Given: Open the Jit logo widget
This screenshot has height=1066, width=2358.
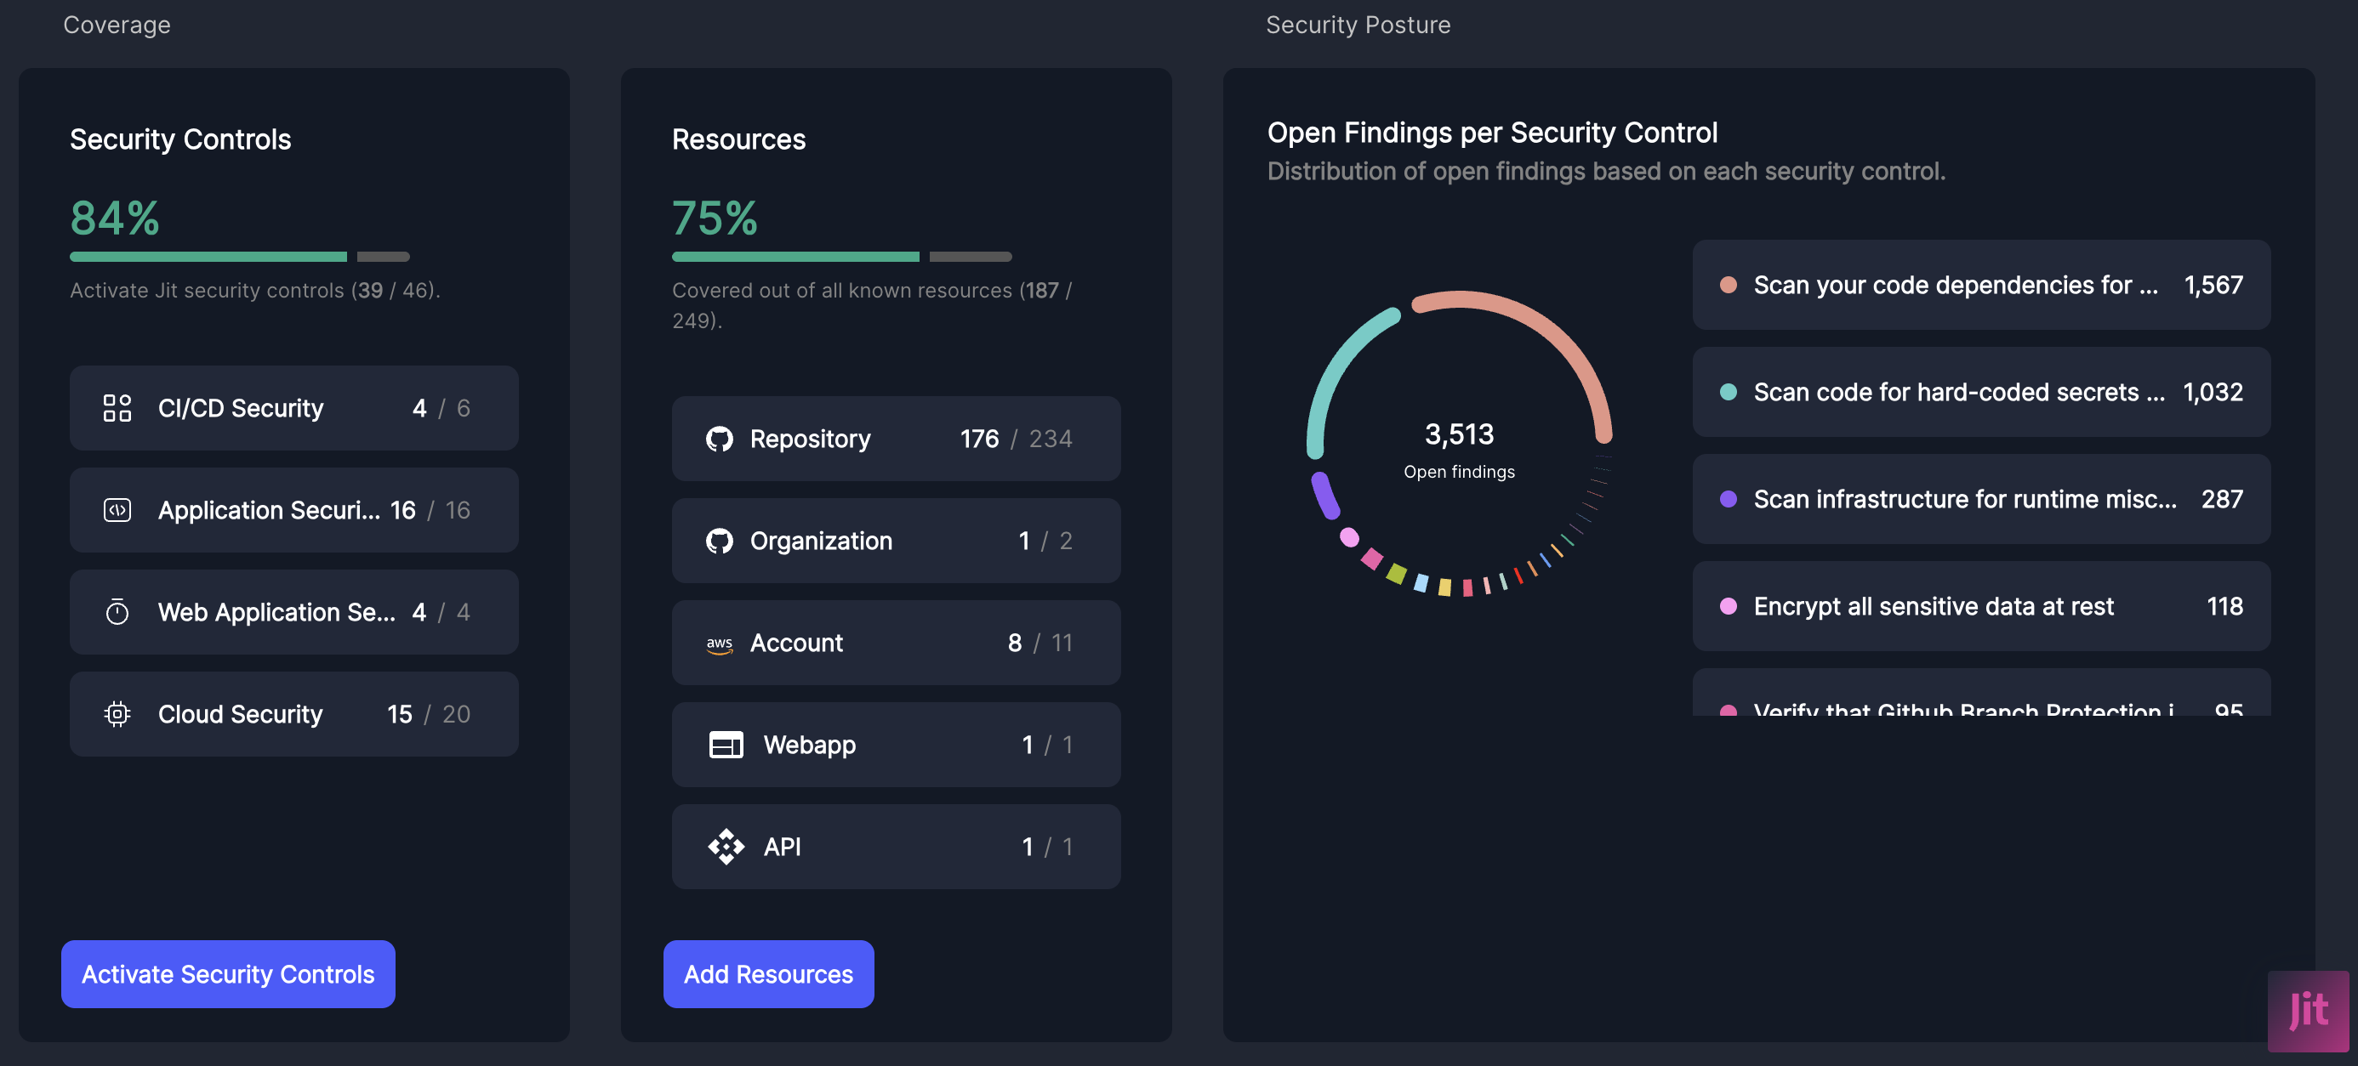Looking at the screenshot, I should 2308,1010.
